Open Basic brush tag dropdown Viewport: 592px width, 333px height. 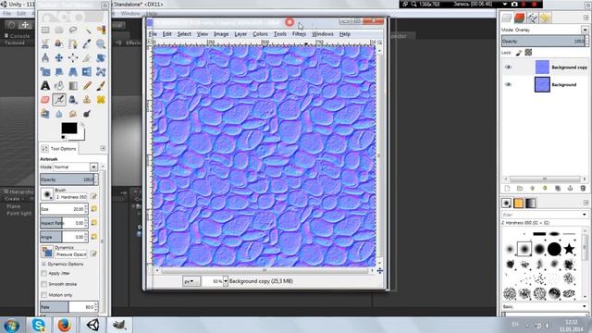coord(585,306)
